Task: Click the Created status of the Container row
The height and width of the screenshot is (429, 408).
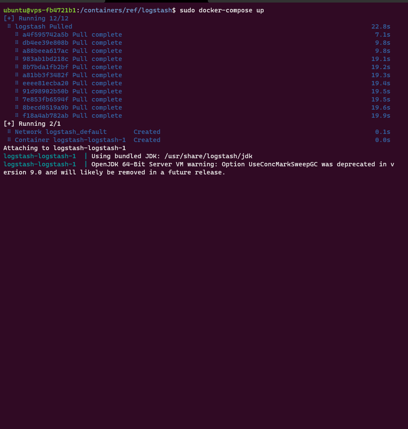Action: [x=147, y=140]
